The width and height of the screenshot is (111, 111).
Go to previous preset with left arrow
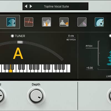tap(26, 6)
